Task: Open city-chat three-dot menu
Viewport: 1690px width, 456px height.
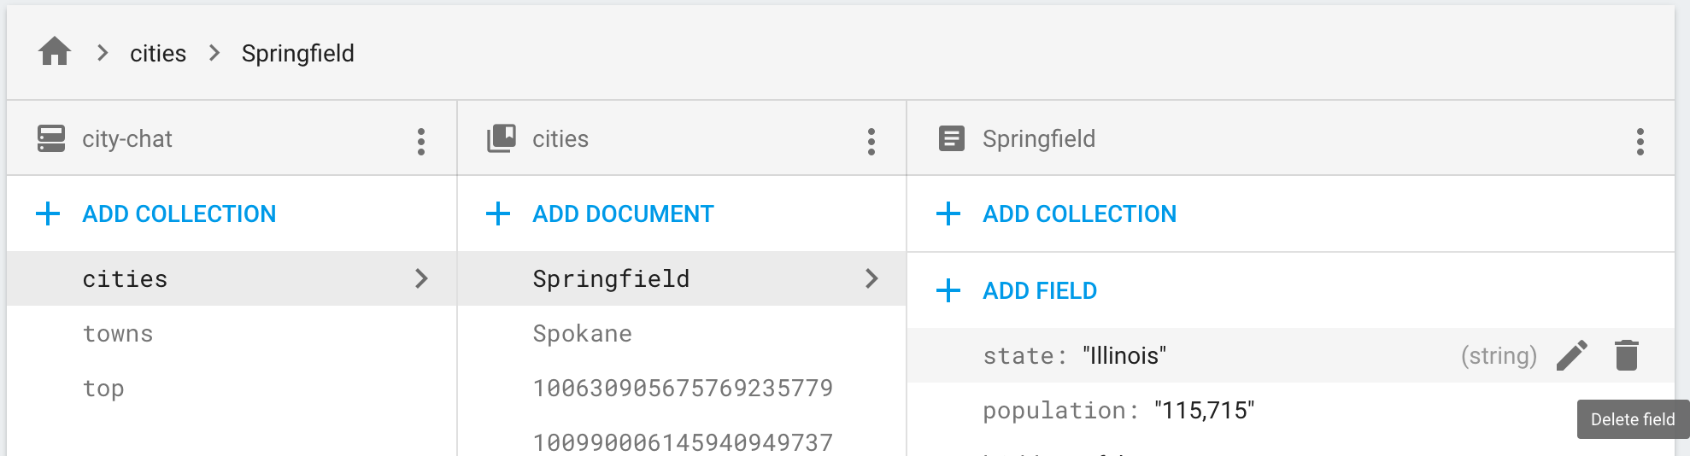Action: (420, 141)
